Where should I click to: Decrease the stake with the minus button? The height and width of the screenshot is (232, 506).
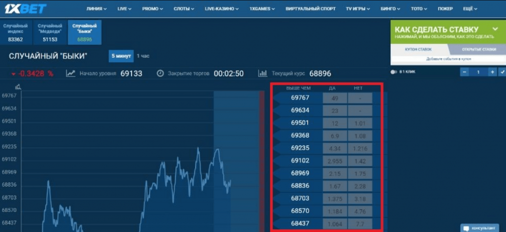pos(464,72)
